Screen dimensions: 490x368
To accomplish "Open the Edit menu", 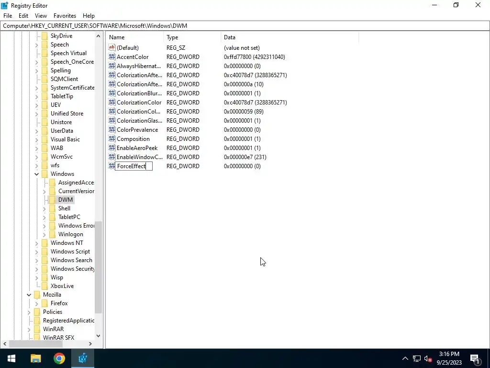I will click(23, 16).
